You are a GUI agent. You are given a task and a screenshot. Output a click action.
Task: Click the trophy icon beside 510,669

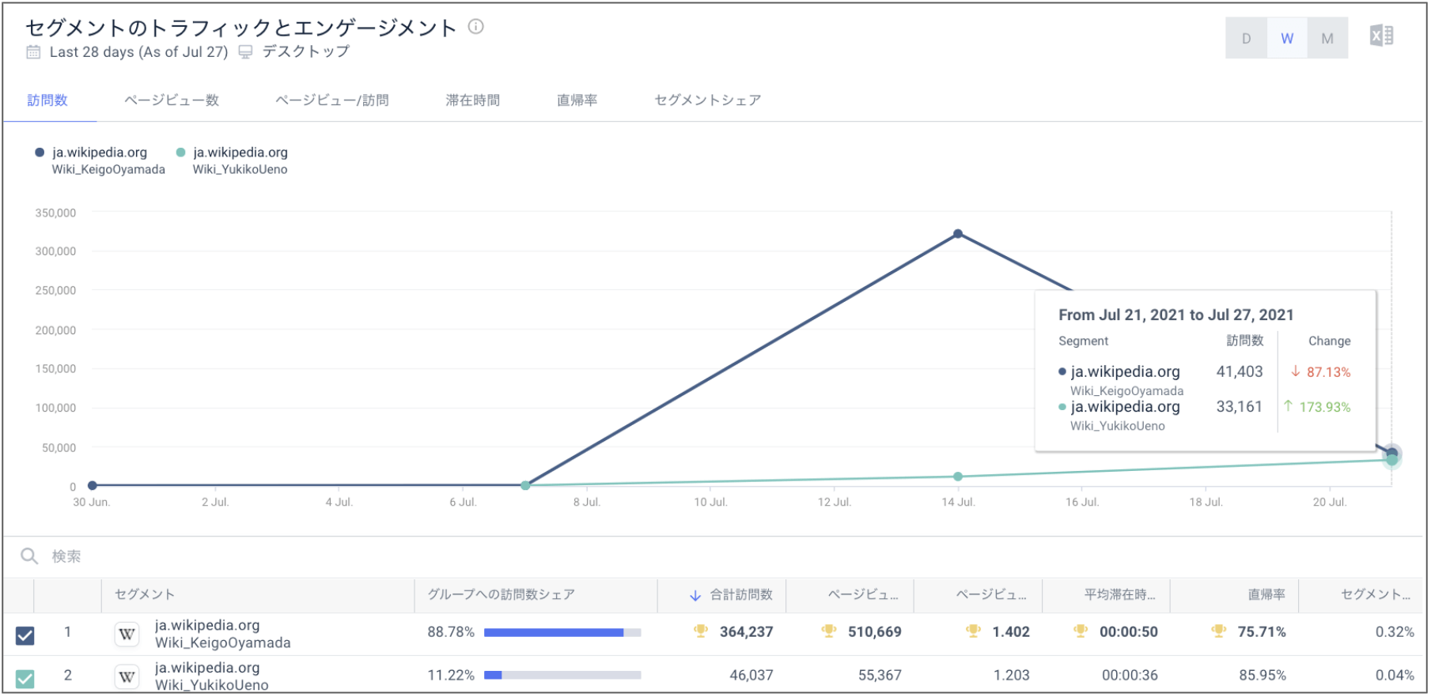click(x=828, y=631)
